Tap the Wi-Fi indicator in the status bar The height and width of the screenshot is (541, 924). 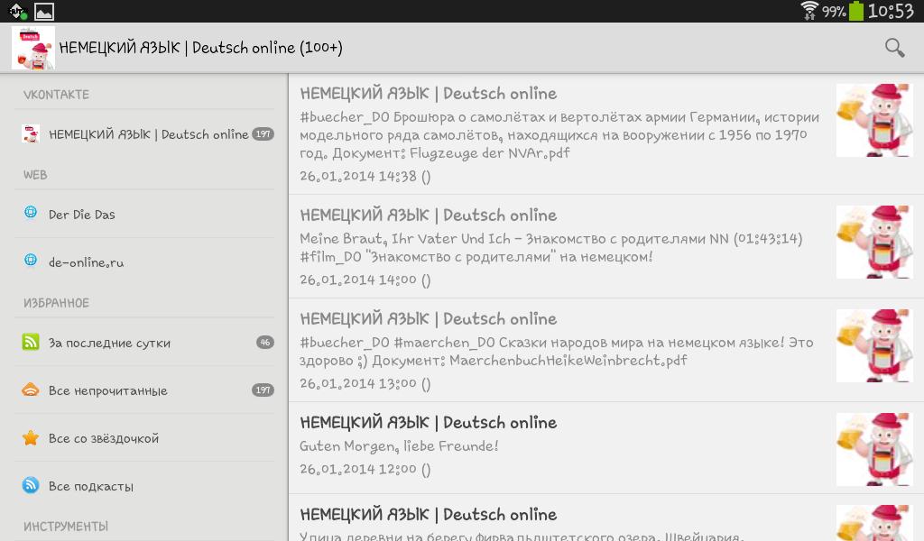click(808, 11)
